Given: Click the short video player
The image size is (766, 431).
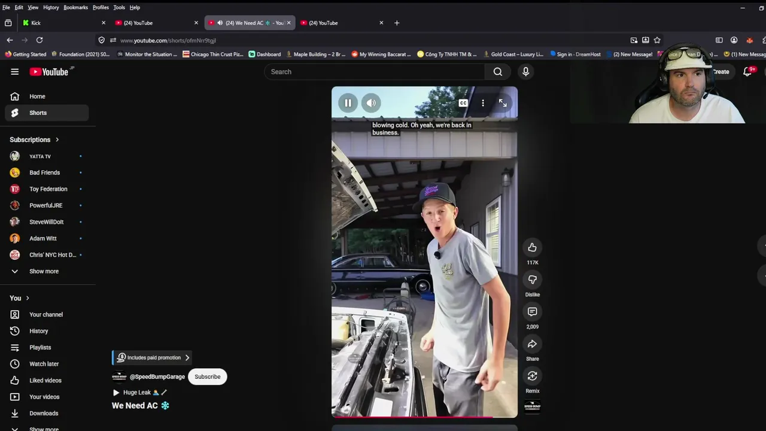Looking at the screenshot, I should 424,252.
